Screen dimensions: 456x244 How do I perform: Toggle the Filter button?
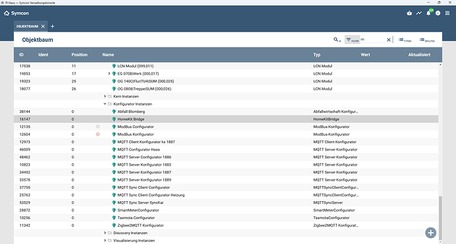[352, 40]
